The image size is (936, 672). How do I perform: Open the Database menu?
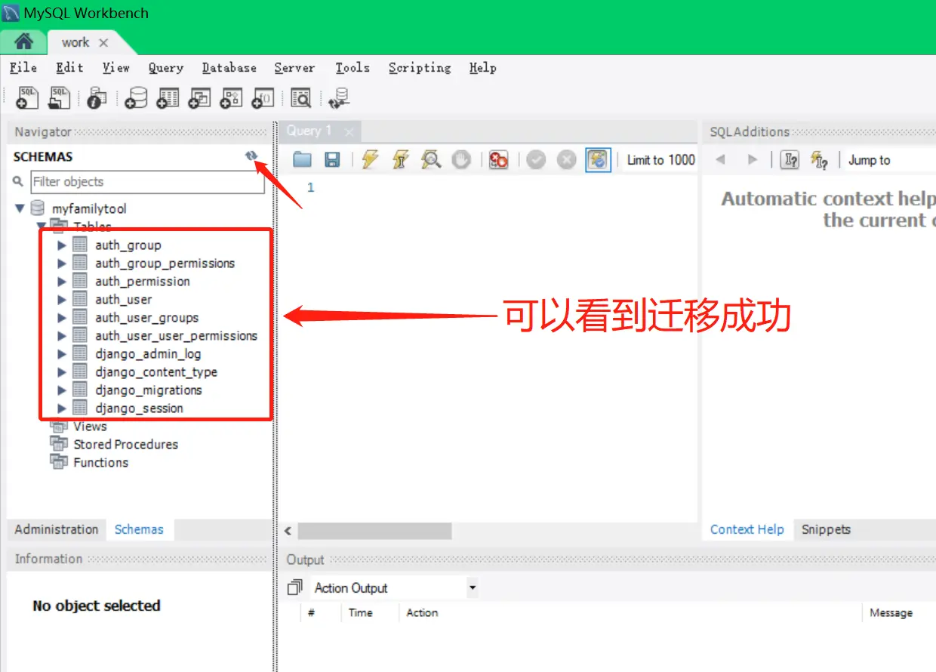(x=229, y=68)
